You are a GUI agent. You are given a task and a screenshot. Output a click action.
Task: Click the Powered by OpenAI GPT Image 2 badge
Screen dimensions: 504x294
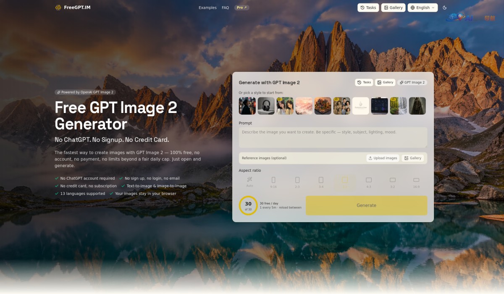[85, 92]
